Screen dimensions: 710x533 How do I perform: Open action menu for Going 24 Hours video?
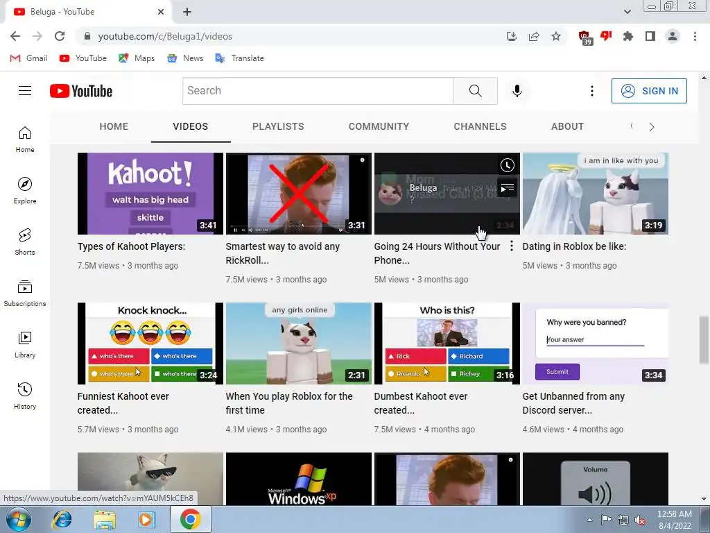tap(511, 246)
